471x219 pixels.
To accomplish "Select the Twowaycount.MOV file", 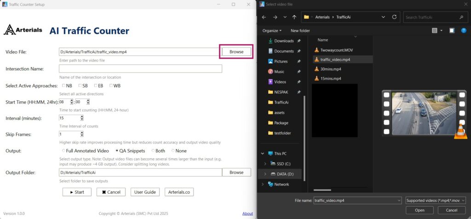I will click(x=337, y=50).
